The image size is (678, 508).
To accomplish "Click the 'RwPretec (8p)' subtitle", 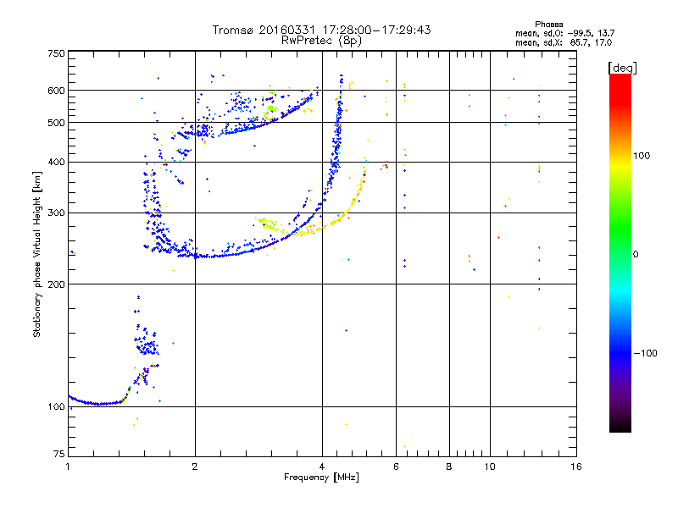I will coord(321,41).
